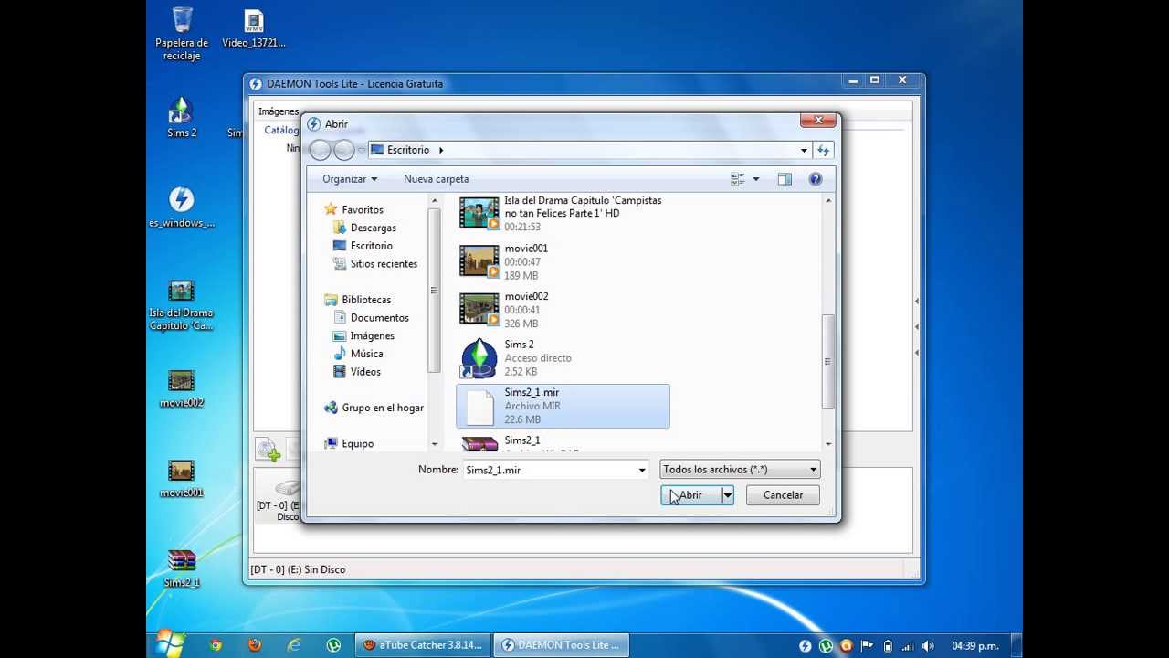The image size is (1169, 658).
Task: Select the es_windows desktop image icon
Action: coord(182,207)
